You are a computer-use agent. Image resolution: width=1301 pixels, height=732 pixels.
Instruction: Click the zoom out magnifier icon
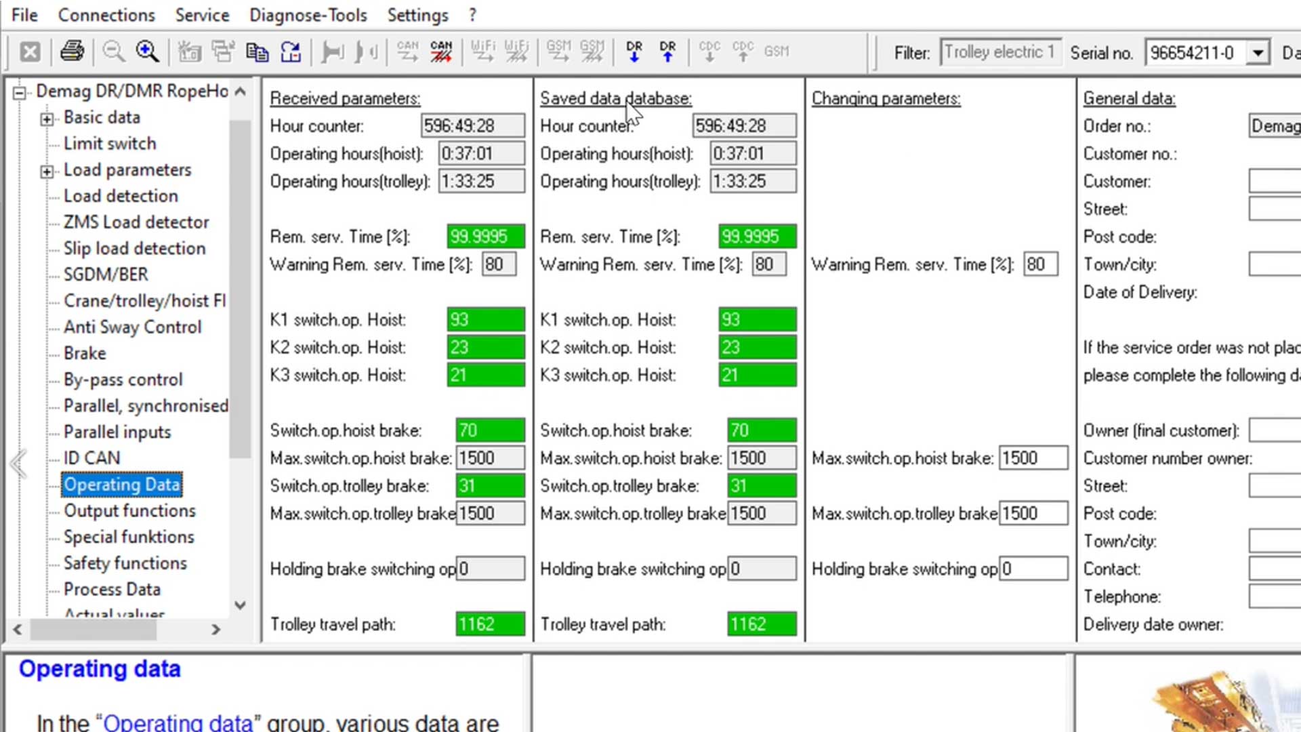tap(113, 52)
